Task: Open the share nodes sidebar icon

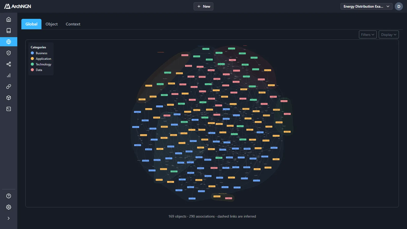Action: 9,64
